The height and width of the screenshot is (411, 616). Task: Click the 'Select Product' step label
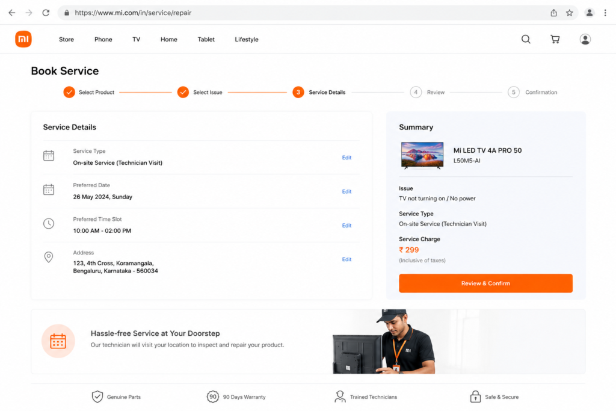click(x=97, y=92)
